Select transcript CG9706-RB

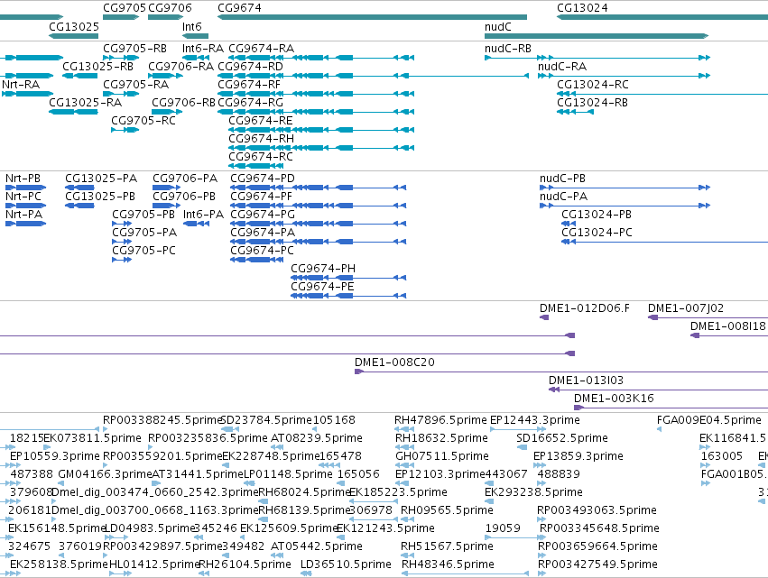(x=184, y=103)
